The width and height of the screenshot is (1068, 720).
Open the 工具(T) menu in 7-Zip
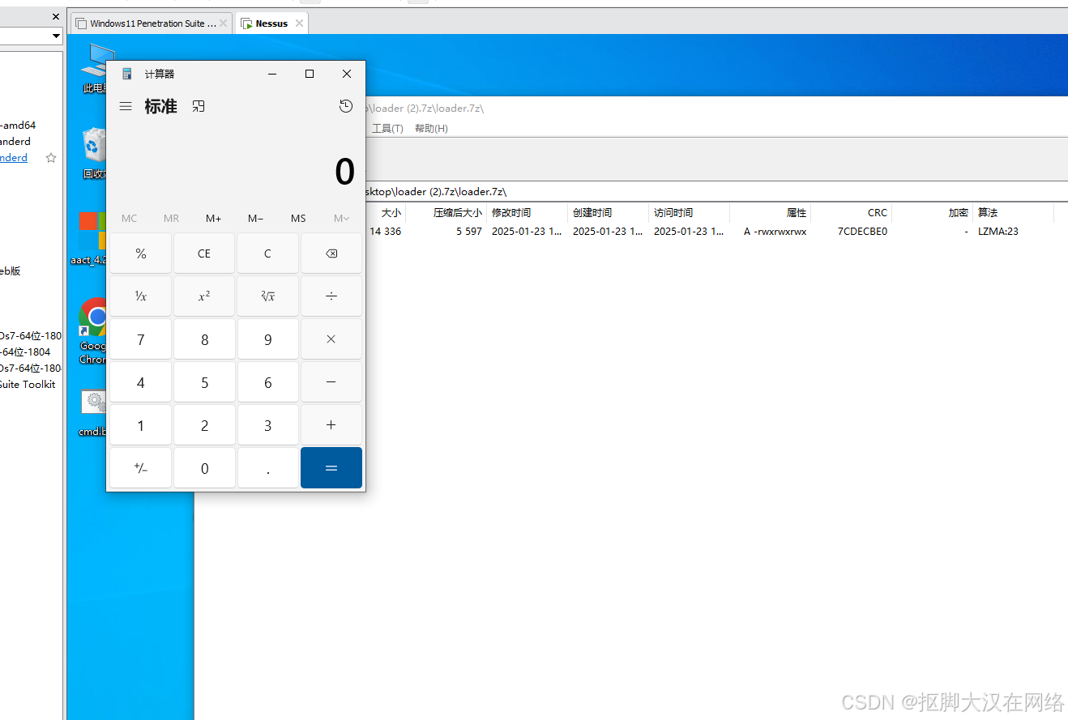coord(387,128)
